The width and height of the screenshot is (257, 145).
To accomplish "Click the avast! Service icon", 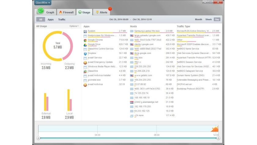I will [85, 58].
